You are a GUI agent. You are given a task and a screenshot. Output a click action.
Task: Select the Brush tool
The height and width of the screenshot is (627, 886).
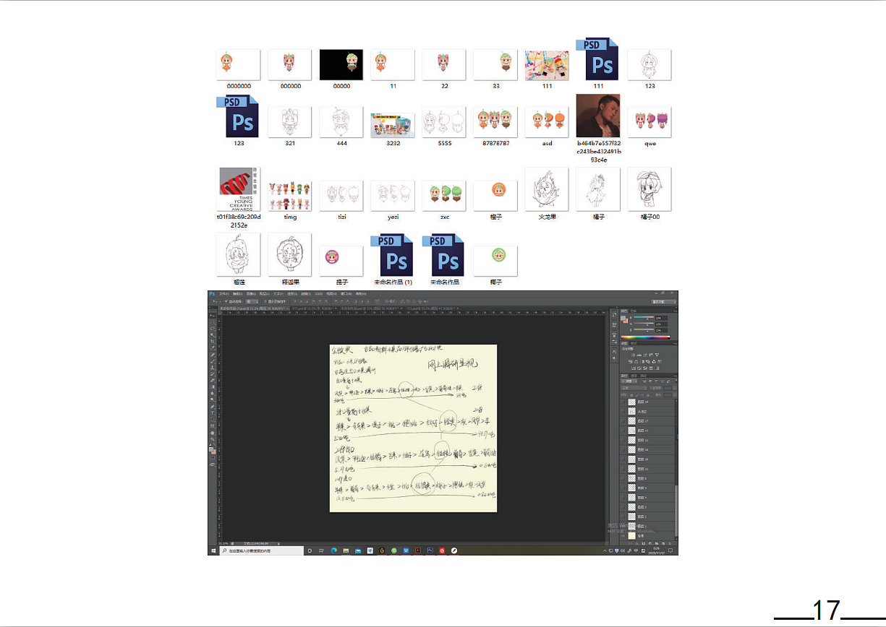pos(213,361)
